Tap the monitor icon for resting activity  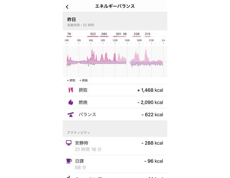coord(68,143)
